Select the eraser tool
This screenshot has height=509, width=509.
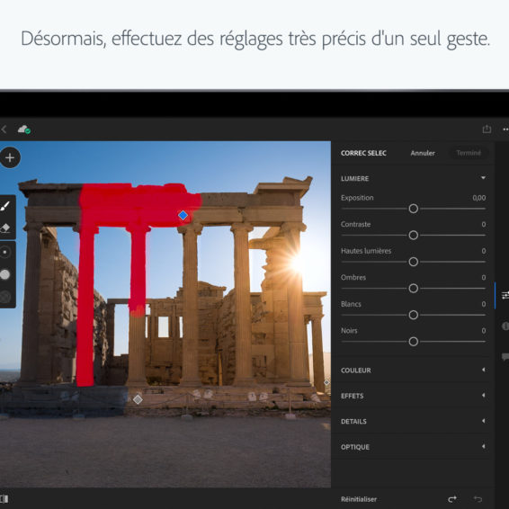point(4,228)
